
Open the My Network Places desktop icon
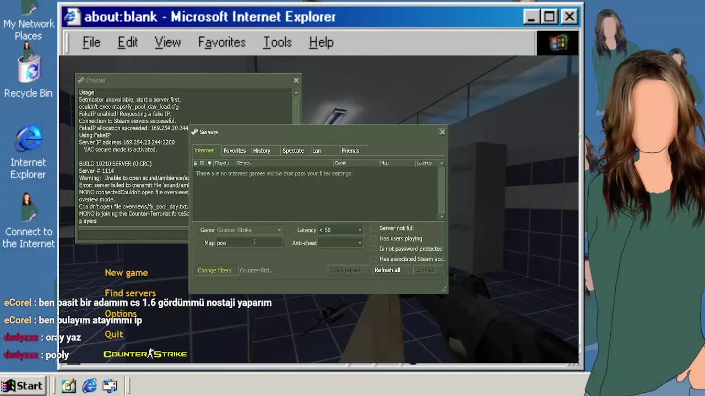[x=29, y=21]
